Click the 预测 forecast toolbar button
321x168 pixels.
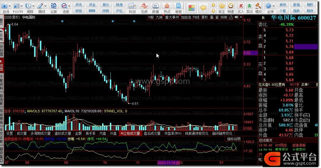[x=106, y=11]
